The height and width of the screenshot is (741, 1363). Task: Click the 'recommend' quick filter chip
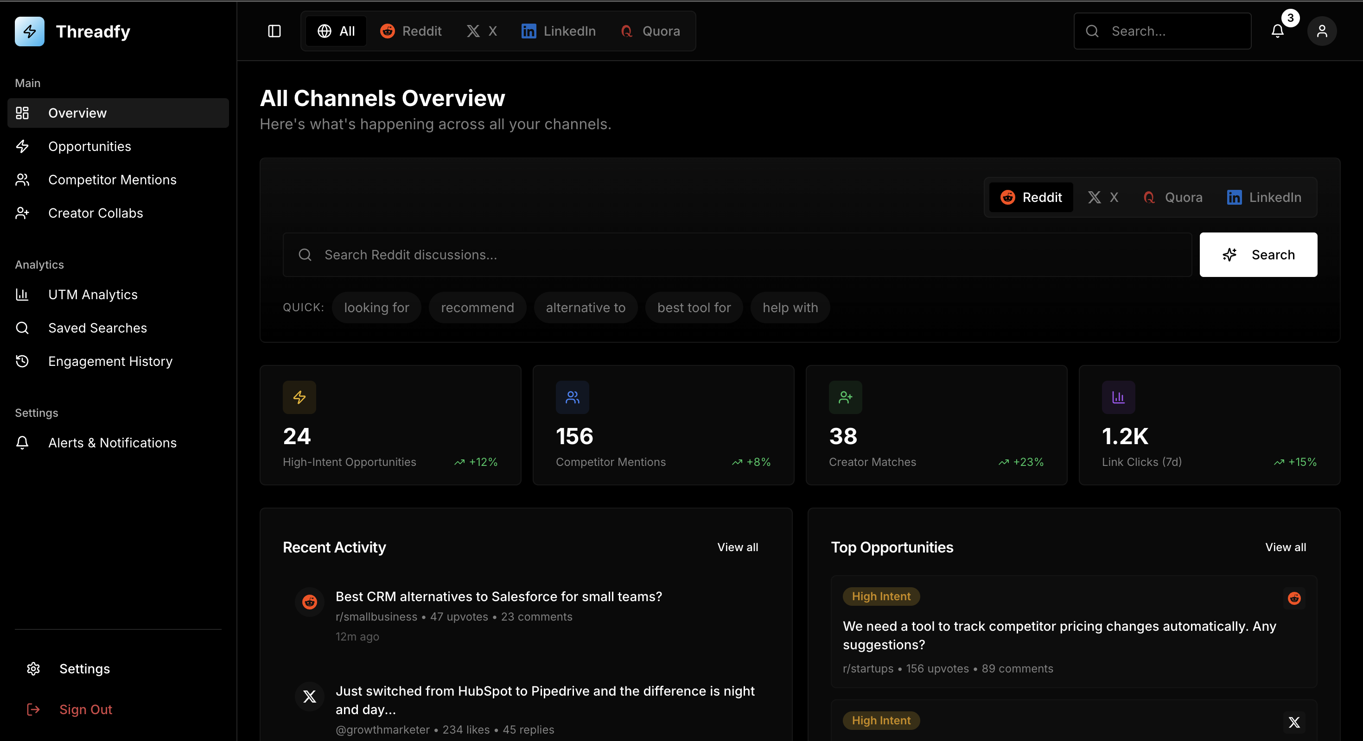click(x=477, y=308)
